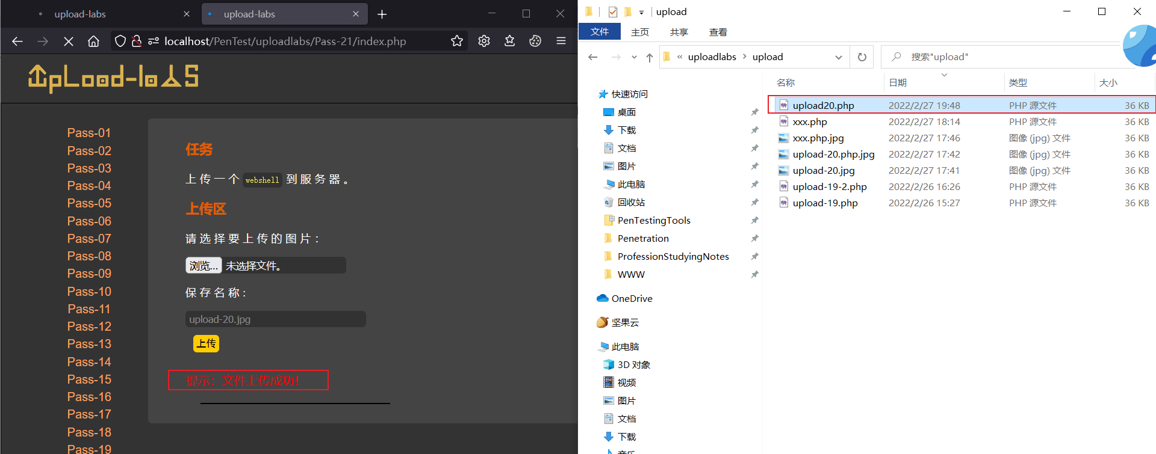
Task: Click the cookie-shaped toolbar extension icon
Action: coord(535,41)
